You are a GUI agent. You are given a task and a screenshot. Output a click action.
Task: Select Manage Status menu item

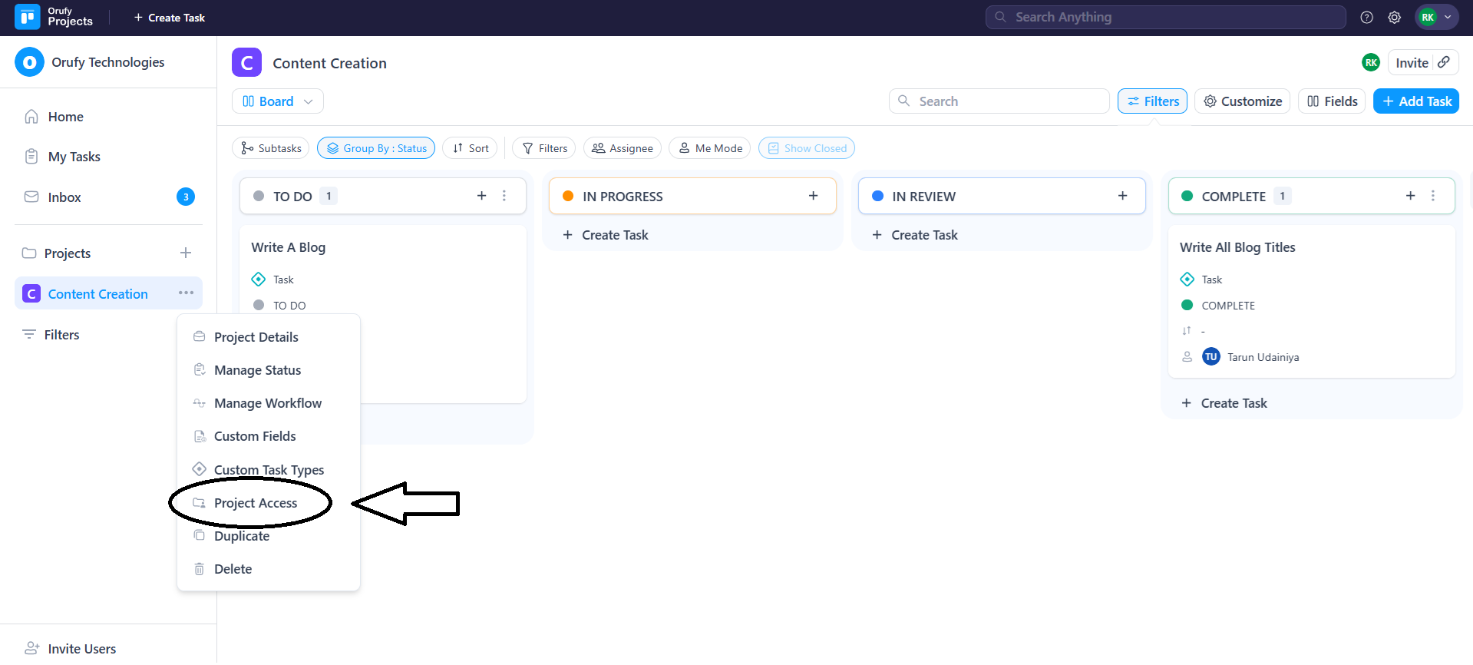pos(268,370)
